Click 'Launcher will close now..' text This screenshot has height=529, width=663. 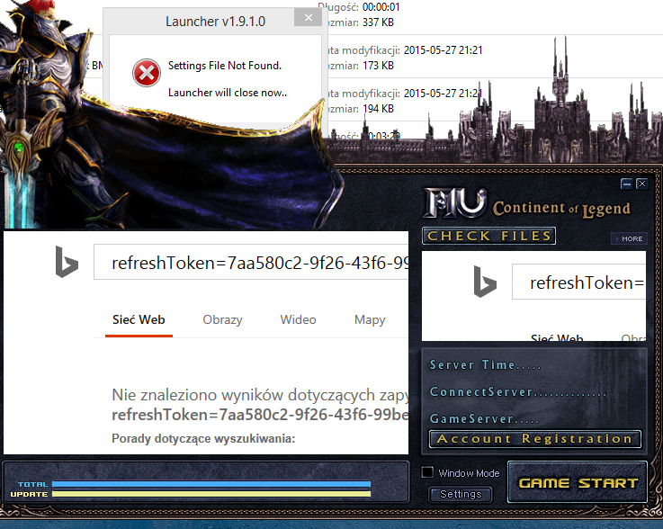[x=228, y=93]
